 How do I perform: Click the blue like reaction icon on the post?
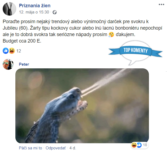[x=6, y=51]
